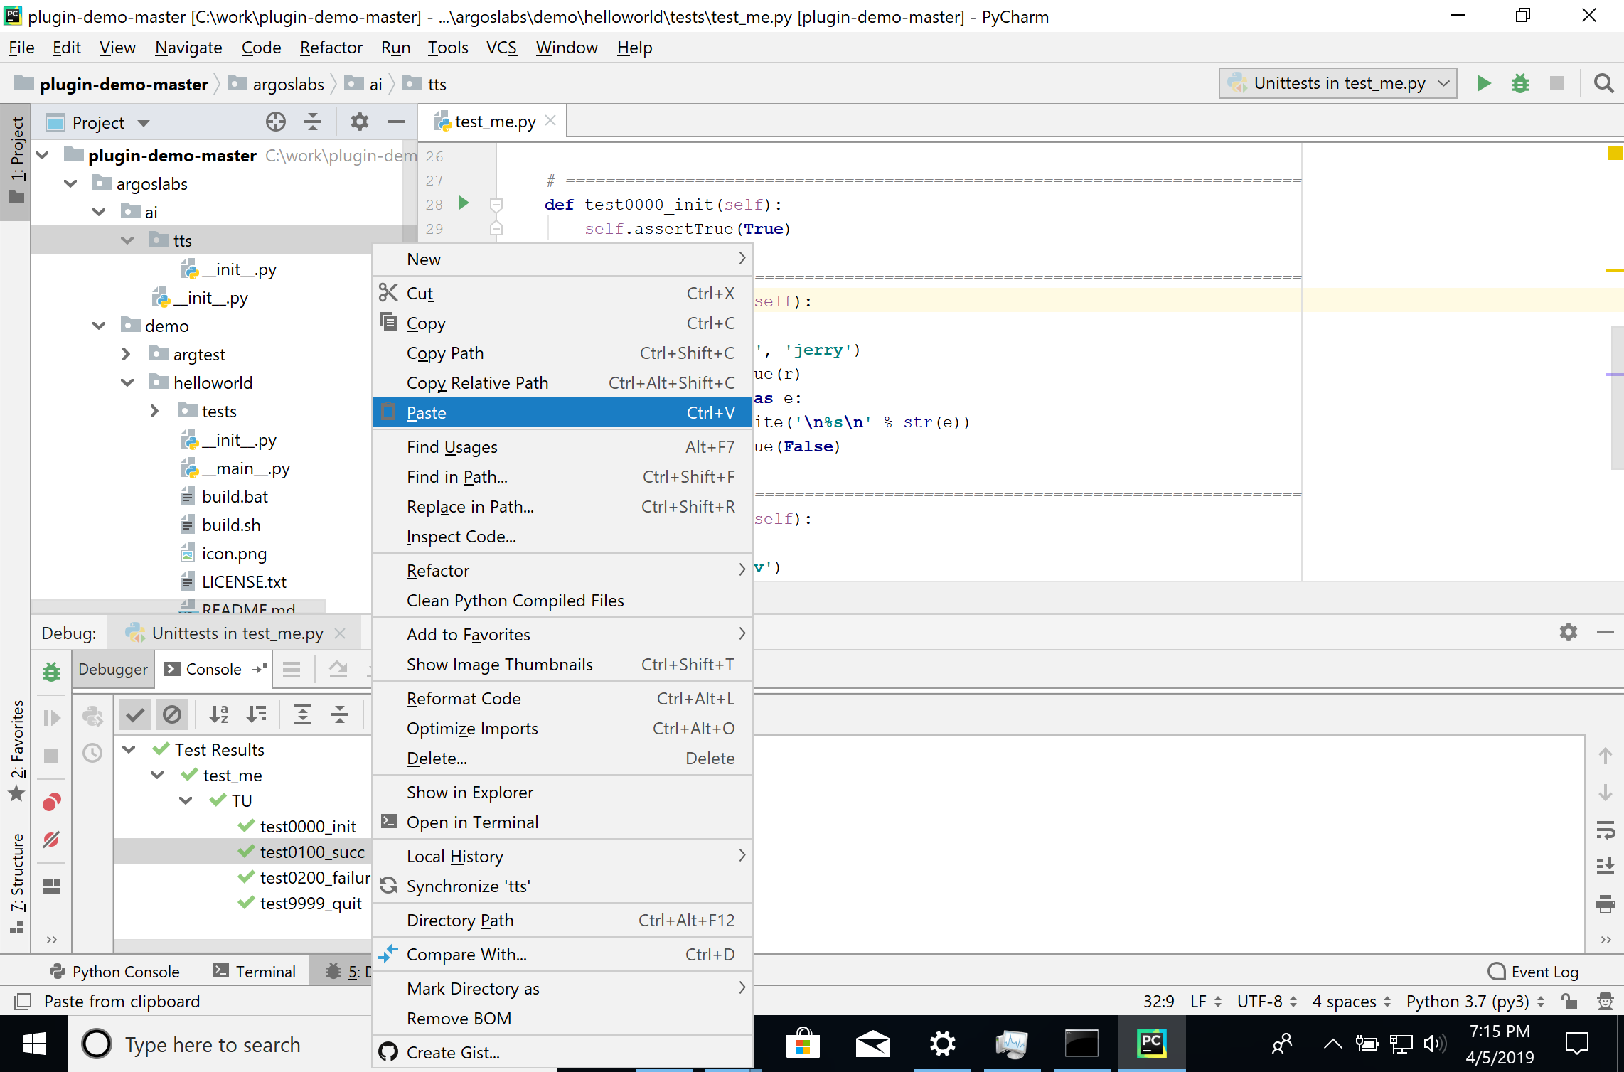Click yellow warning marker at top of editor stripe
Viewport: 1624px width, 1072px height.
click(x=1615, y=153)
